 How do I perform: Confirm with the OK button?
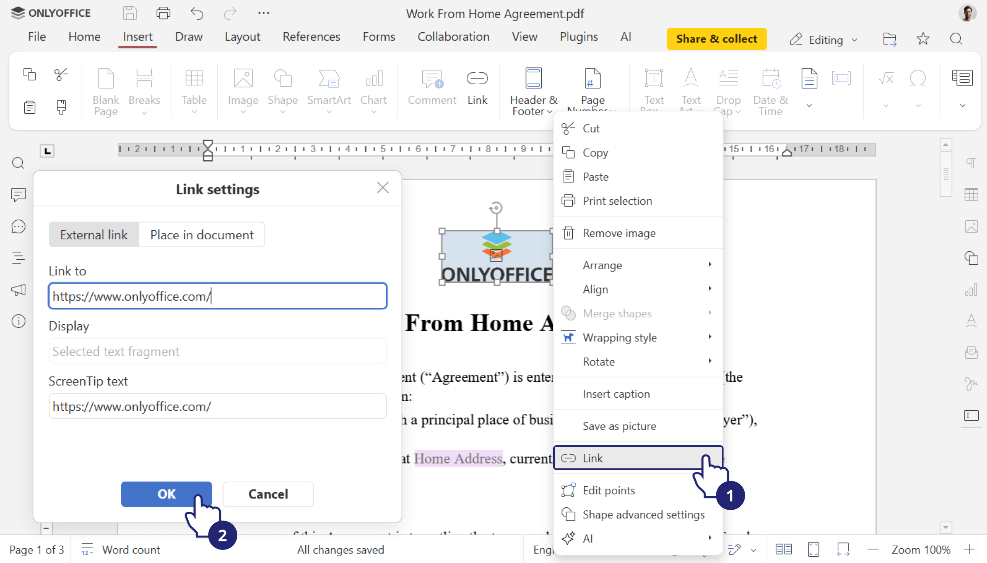(166, 494)
